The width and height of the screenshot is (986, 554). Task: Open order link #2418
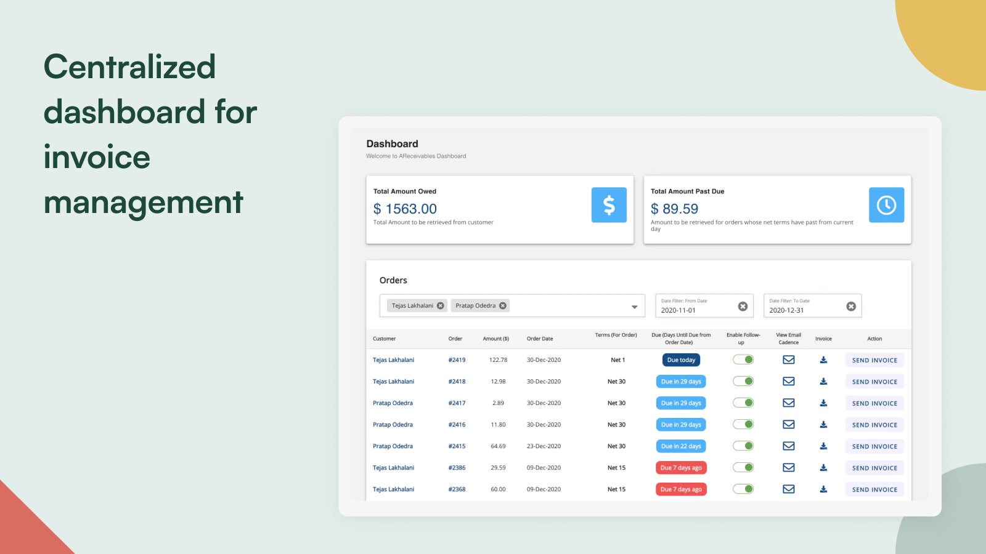(457, 382)
